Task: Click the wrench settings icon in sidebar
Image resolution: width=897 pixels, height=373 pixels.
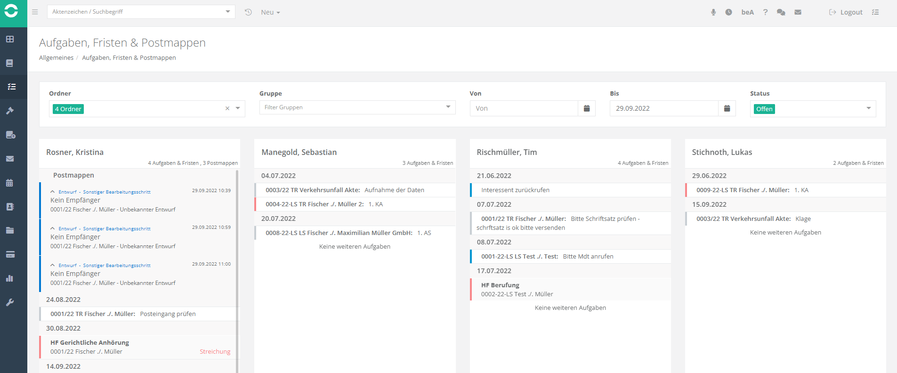Action: coord(10,302)
